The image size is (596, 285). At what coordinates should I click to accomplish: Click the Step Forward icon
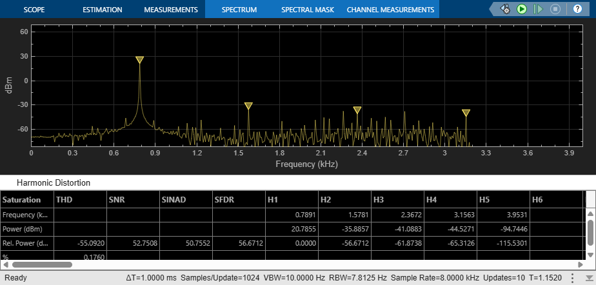pos(539,10)
